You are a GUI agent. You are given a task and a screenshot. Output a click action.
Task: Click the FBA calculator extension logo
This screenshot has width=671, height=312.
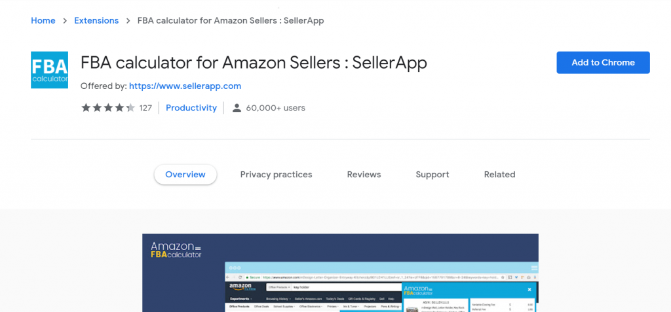49,70
